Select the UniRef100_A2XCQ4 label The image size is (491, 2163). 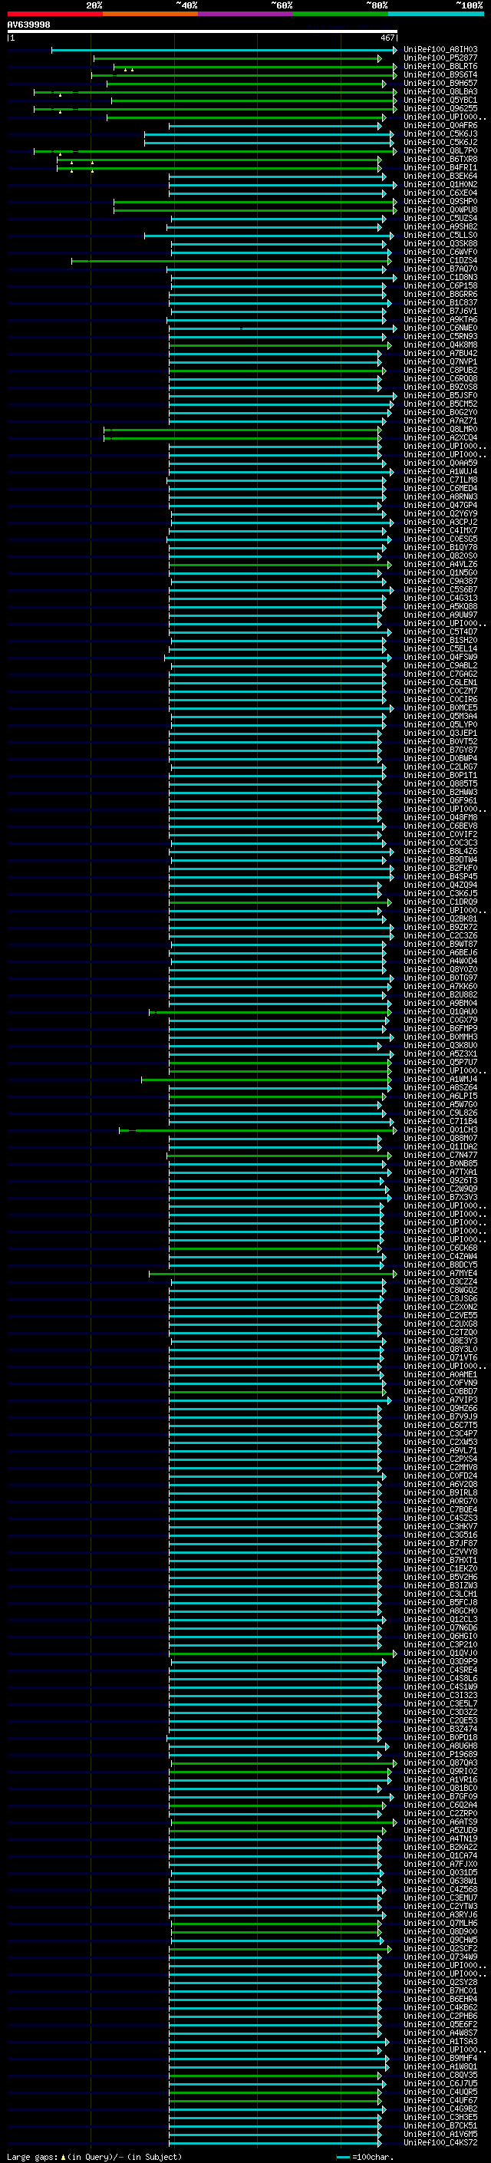click(x=440, y=438)
